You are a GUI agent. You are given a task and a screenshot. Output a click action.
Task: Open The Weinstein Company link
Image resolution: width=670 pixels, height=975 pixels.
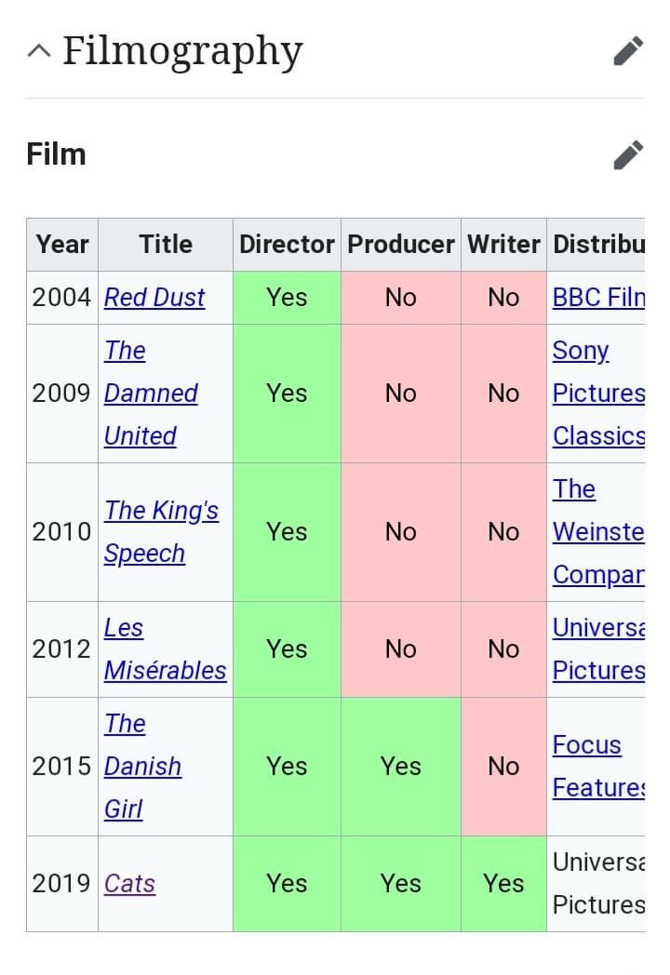pyautogui.click(x=598, y=531)
